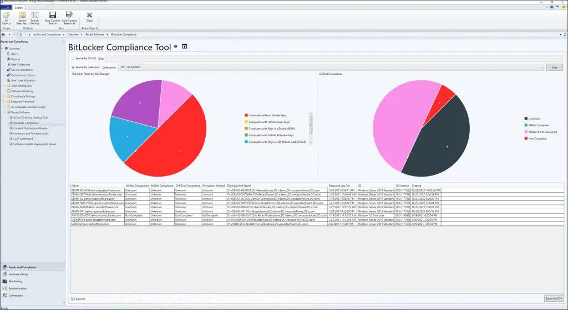Click BitLocker Compliance in breadcrumb
Image resolution: width=568 pixels, height=310 pixels.
coord(124,35)
